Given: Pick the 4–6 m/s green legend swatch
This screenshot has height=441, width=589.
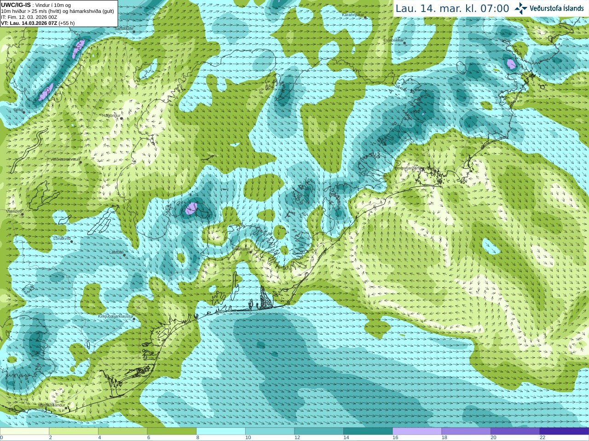Looking at the screenshot, I should [123, 431].
